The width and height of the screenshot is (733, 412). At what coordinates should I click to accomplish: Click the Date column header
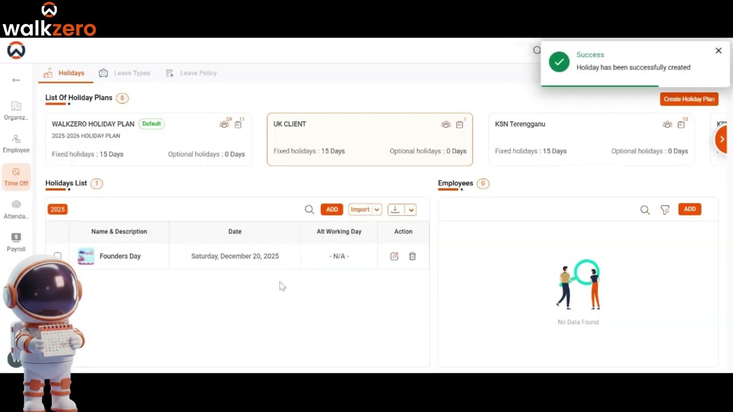tap(235, 232)
